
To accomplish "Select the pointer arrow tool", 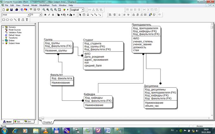I will 80,15.
